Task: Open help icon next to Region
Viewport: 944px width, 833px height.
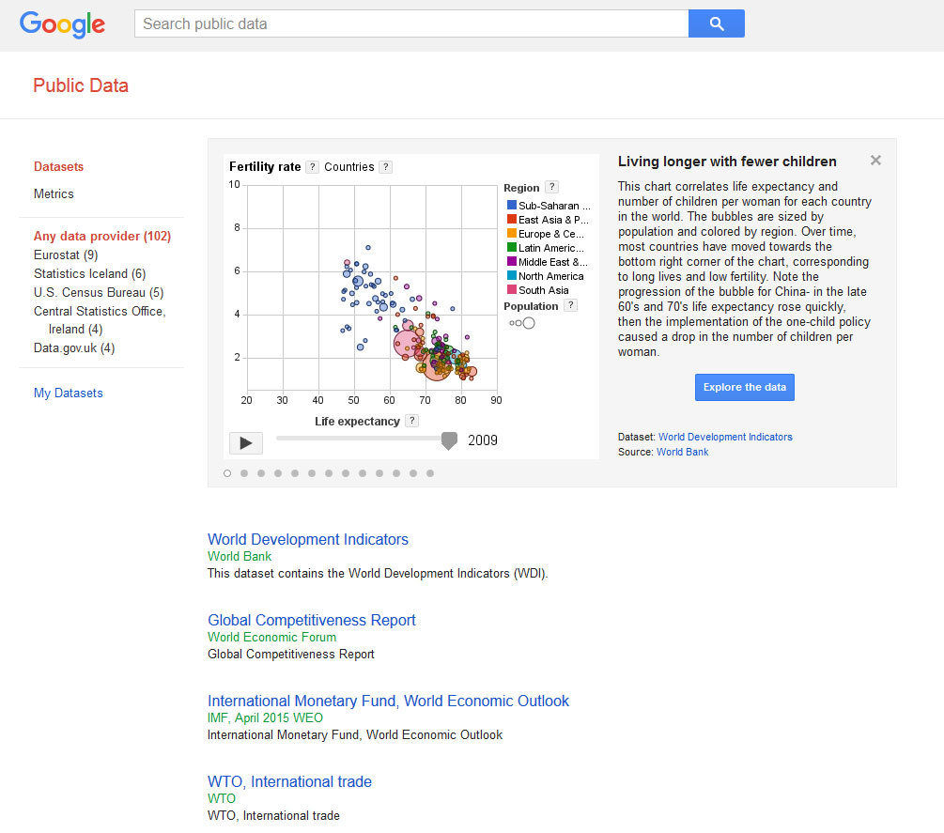Action: click(552, 187)
